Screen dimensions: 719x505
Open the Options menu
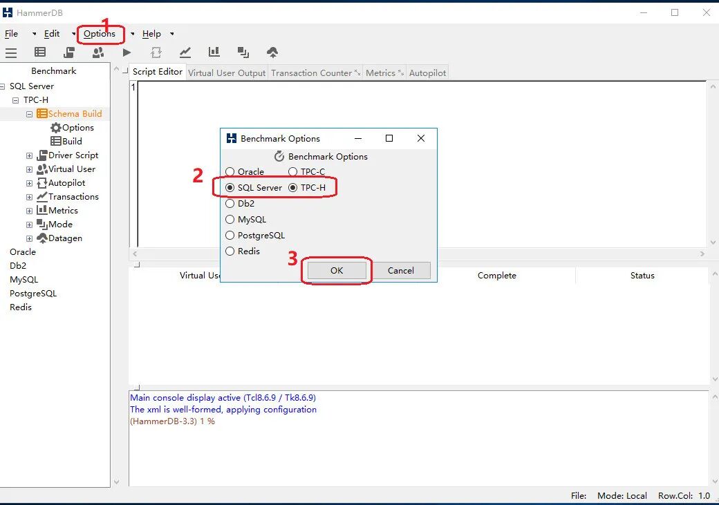[x=100, y=33]
